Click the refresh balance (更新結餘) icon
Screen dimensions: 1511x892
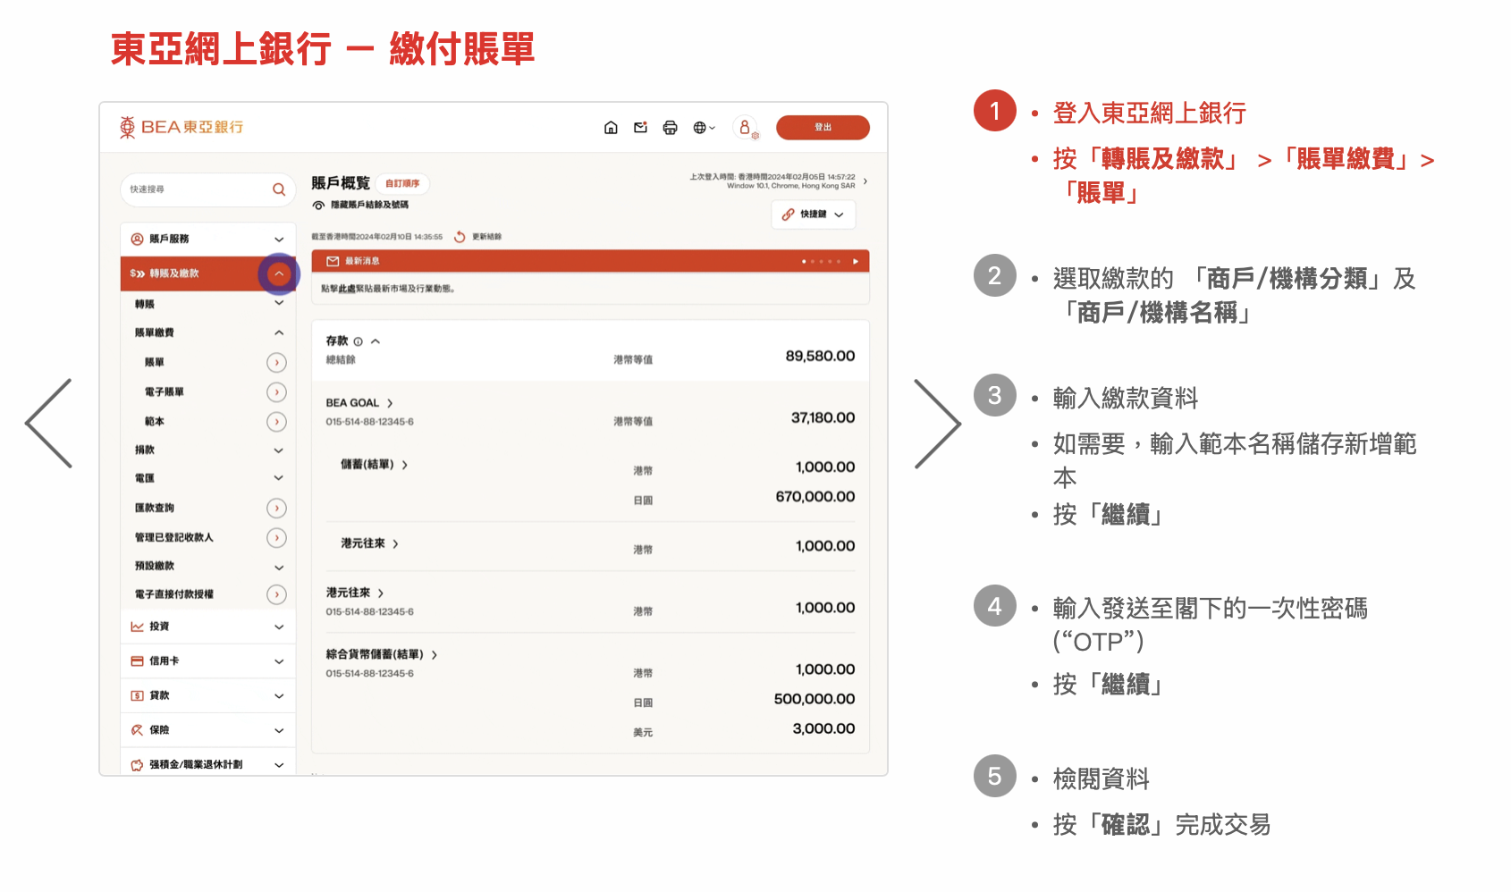tap(460, 237)
